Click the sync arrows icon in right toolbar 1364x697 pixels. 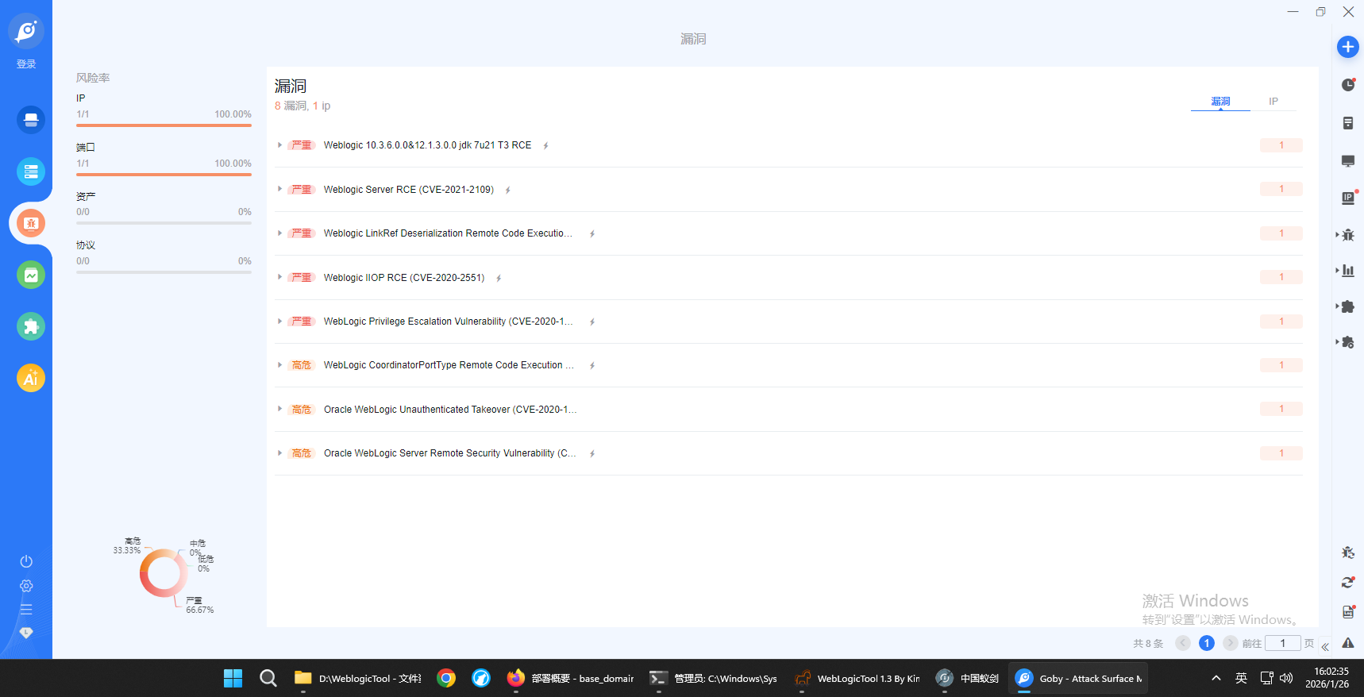1347,582
